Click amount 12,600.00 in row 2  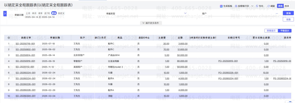point(182,49)
